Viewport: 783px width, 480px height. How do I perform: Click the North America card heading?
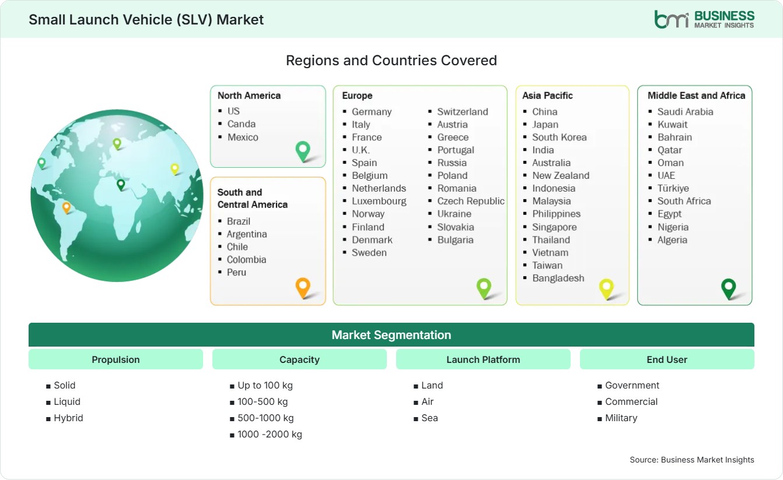[x=249, y=96]
